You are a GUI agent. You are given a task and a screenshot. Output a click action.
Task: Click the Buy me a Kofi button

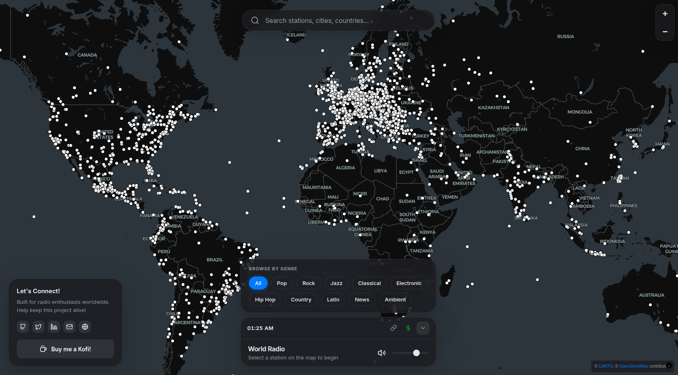click(x=65, y=349)
